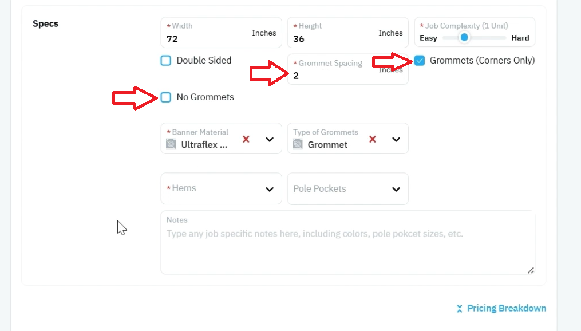Clear the Banner Material selection with red X
Screen dimensions: 581x331
(246, 139)
